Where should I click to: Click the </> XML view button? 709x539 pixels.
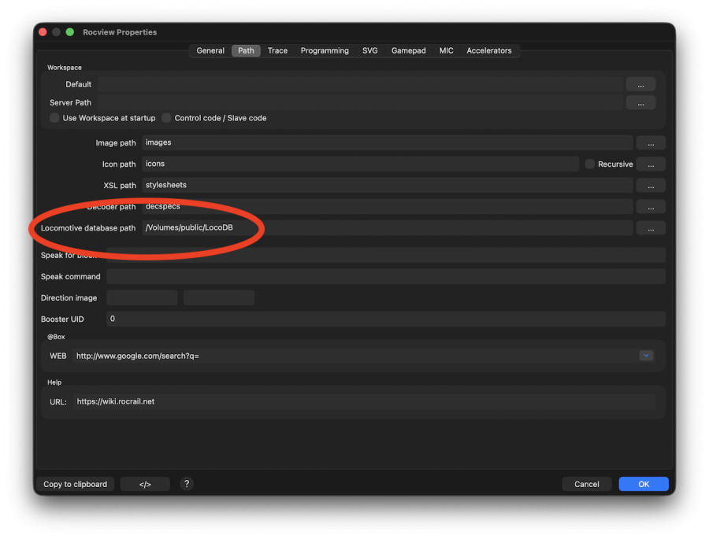coord(145,484)
